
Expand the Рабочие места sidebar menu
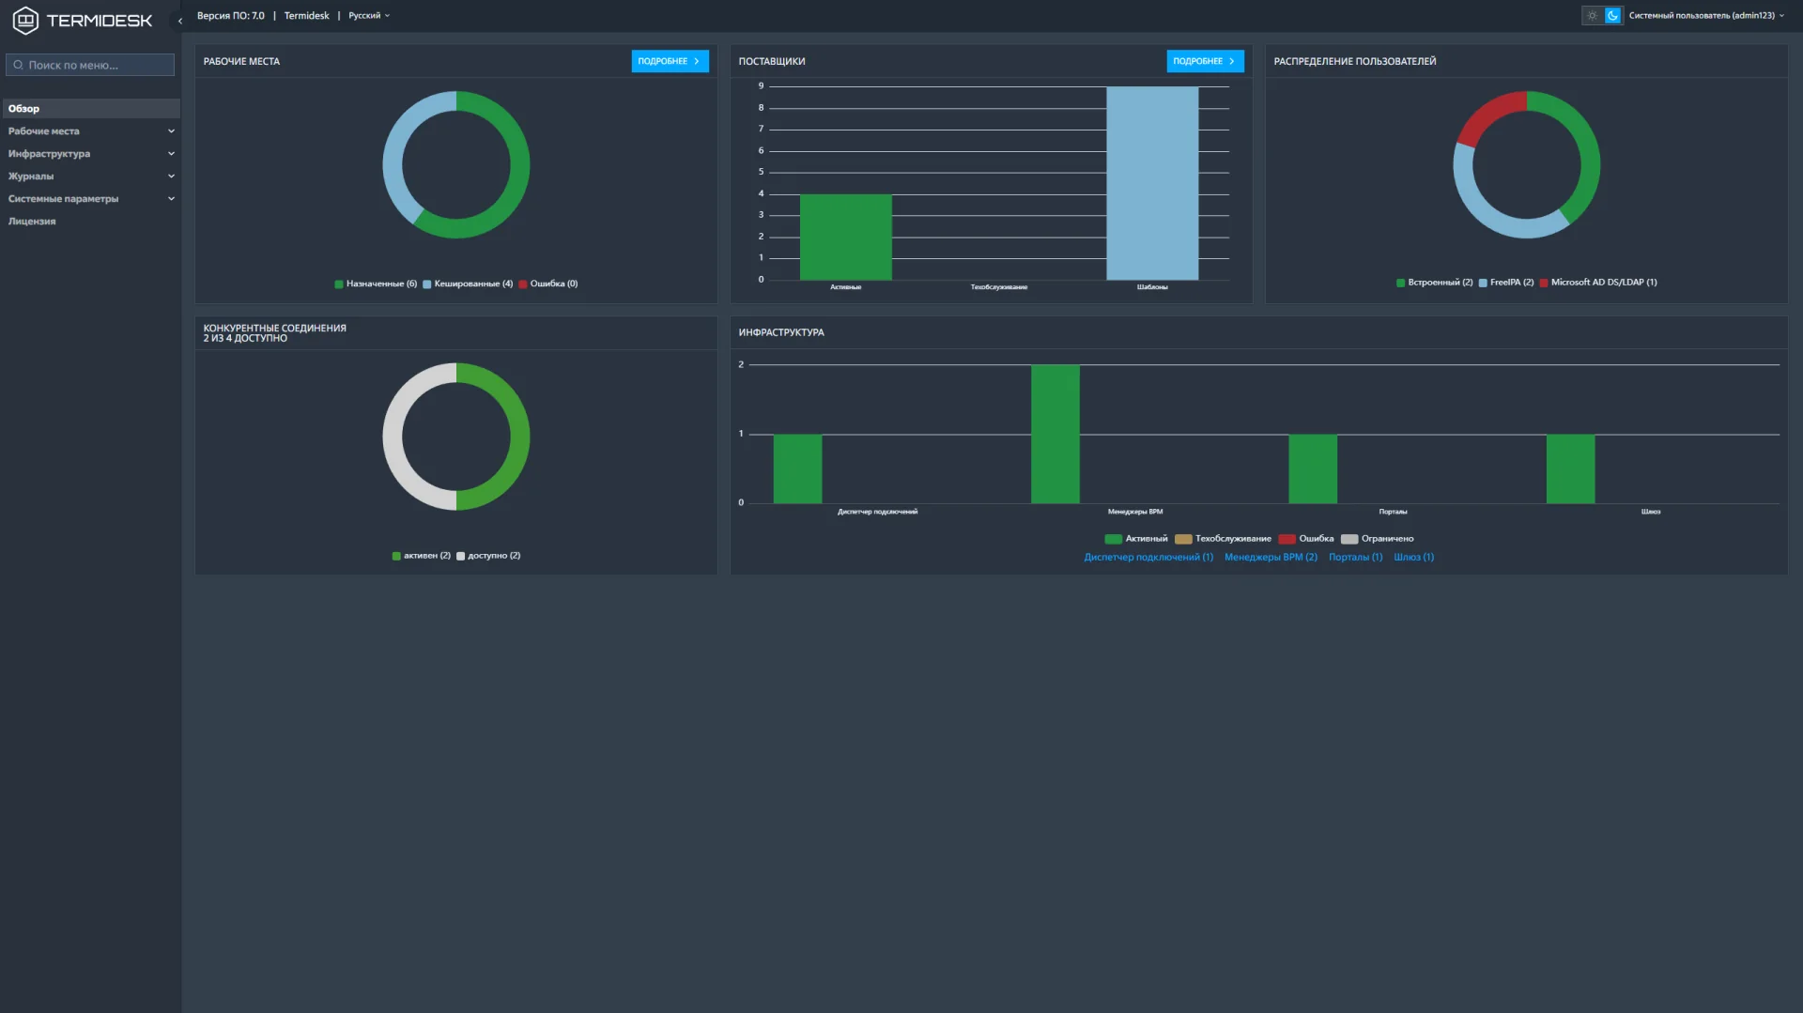click(x=90, y=131)
